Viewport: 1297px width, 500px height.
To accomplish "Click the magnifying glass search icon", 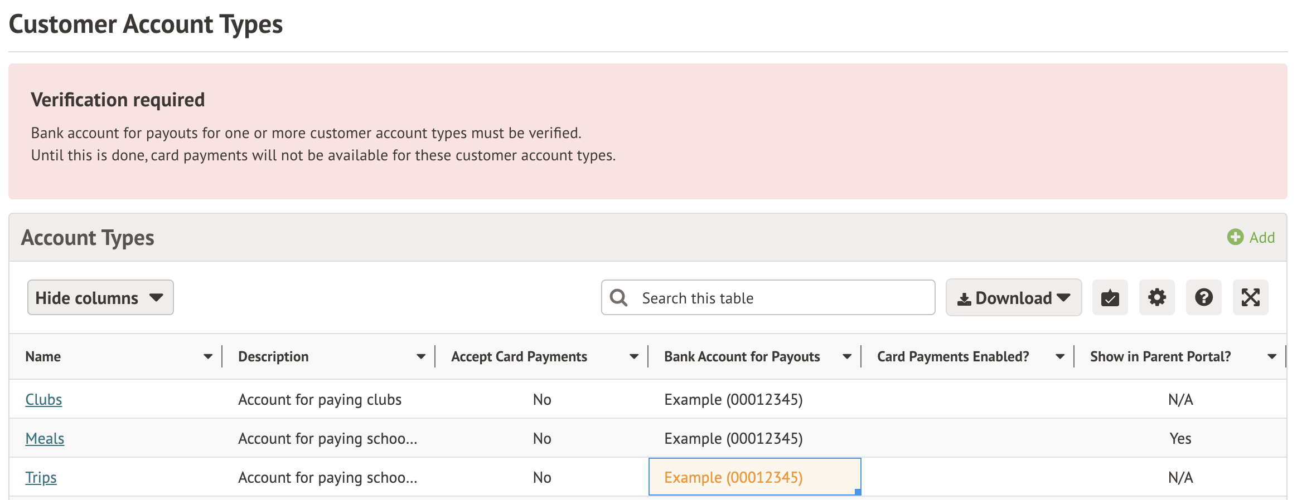I will (x=618, y=298).
